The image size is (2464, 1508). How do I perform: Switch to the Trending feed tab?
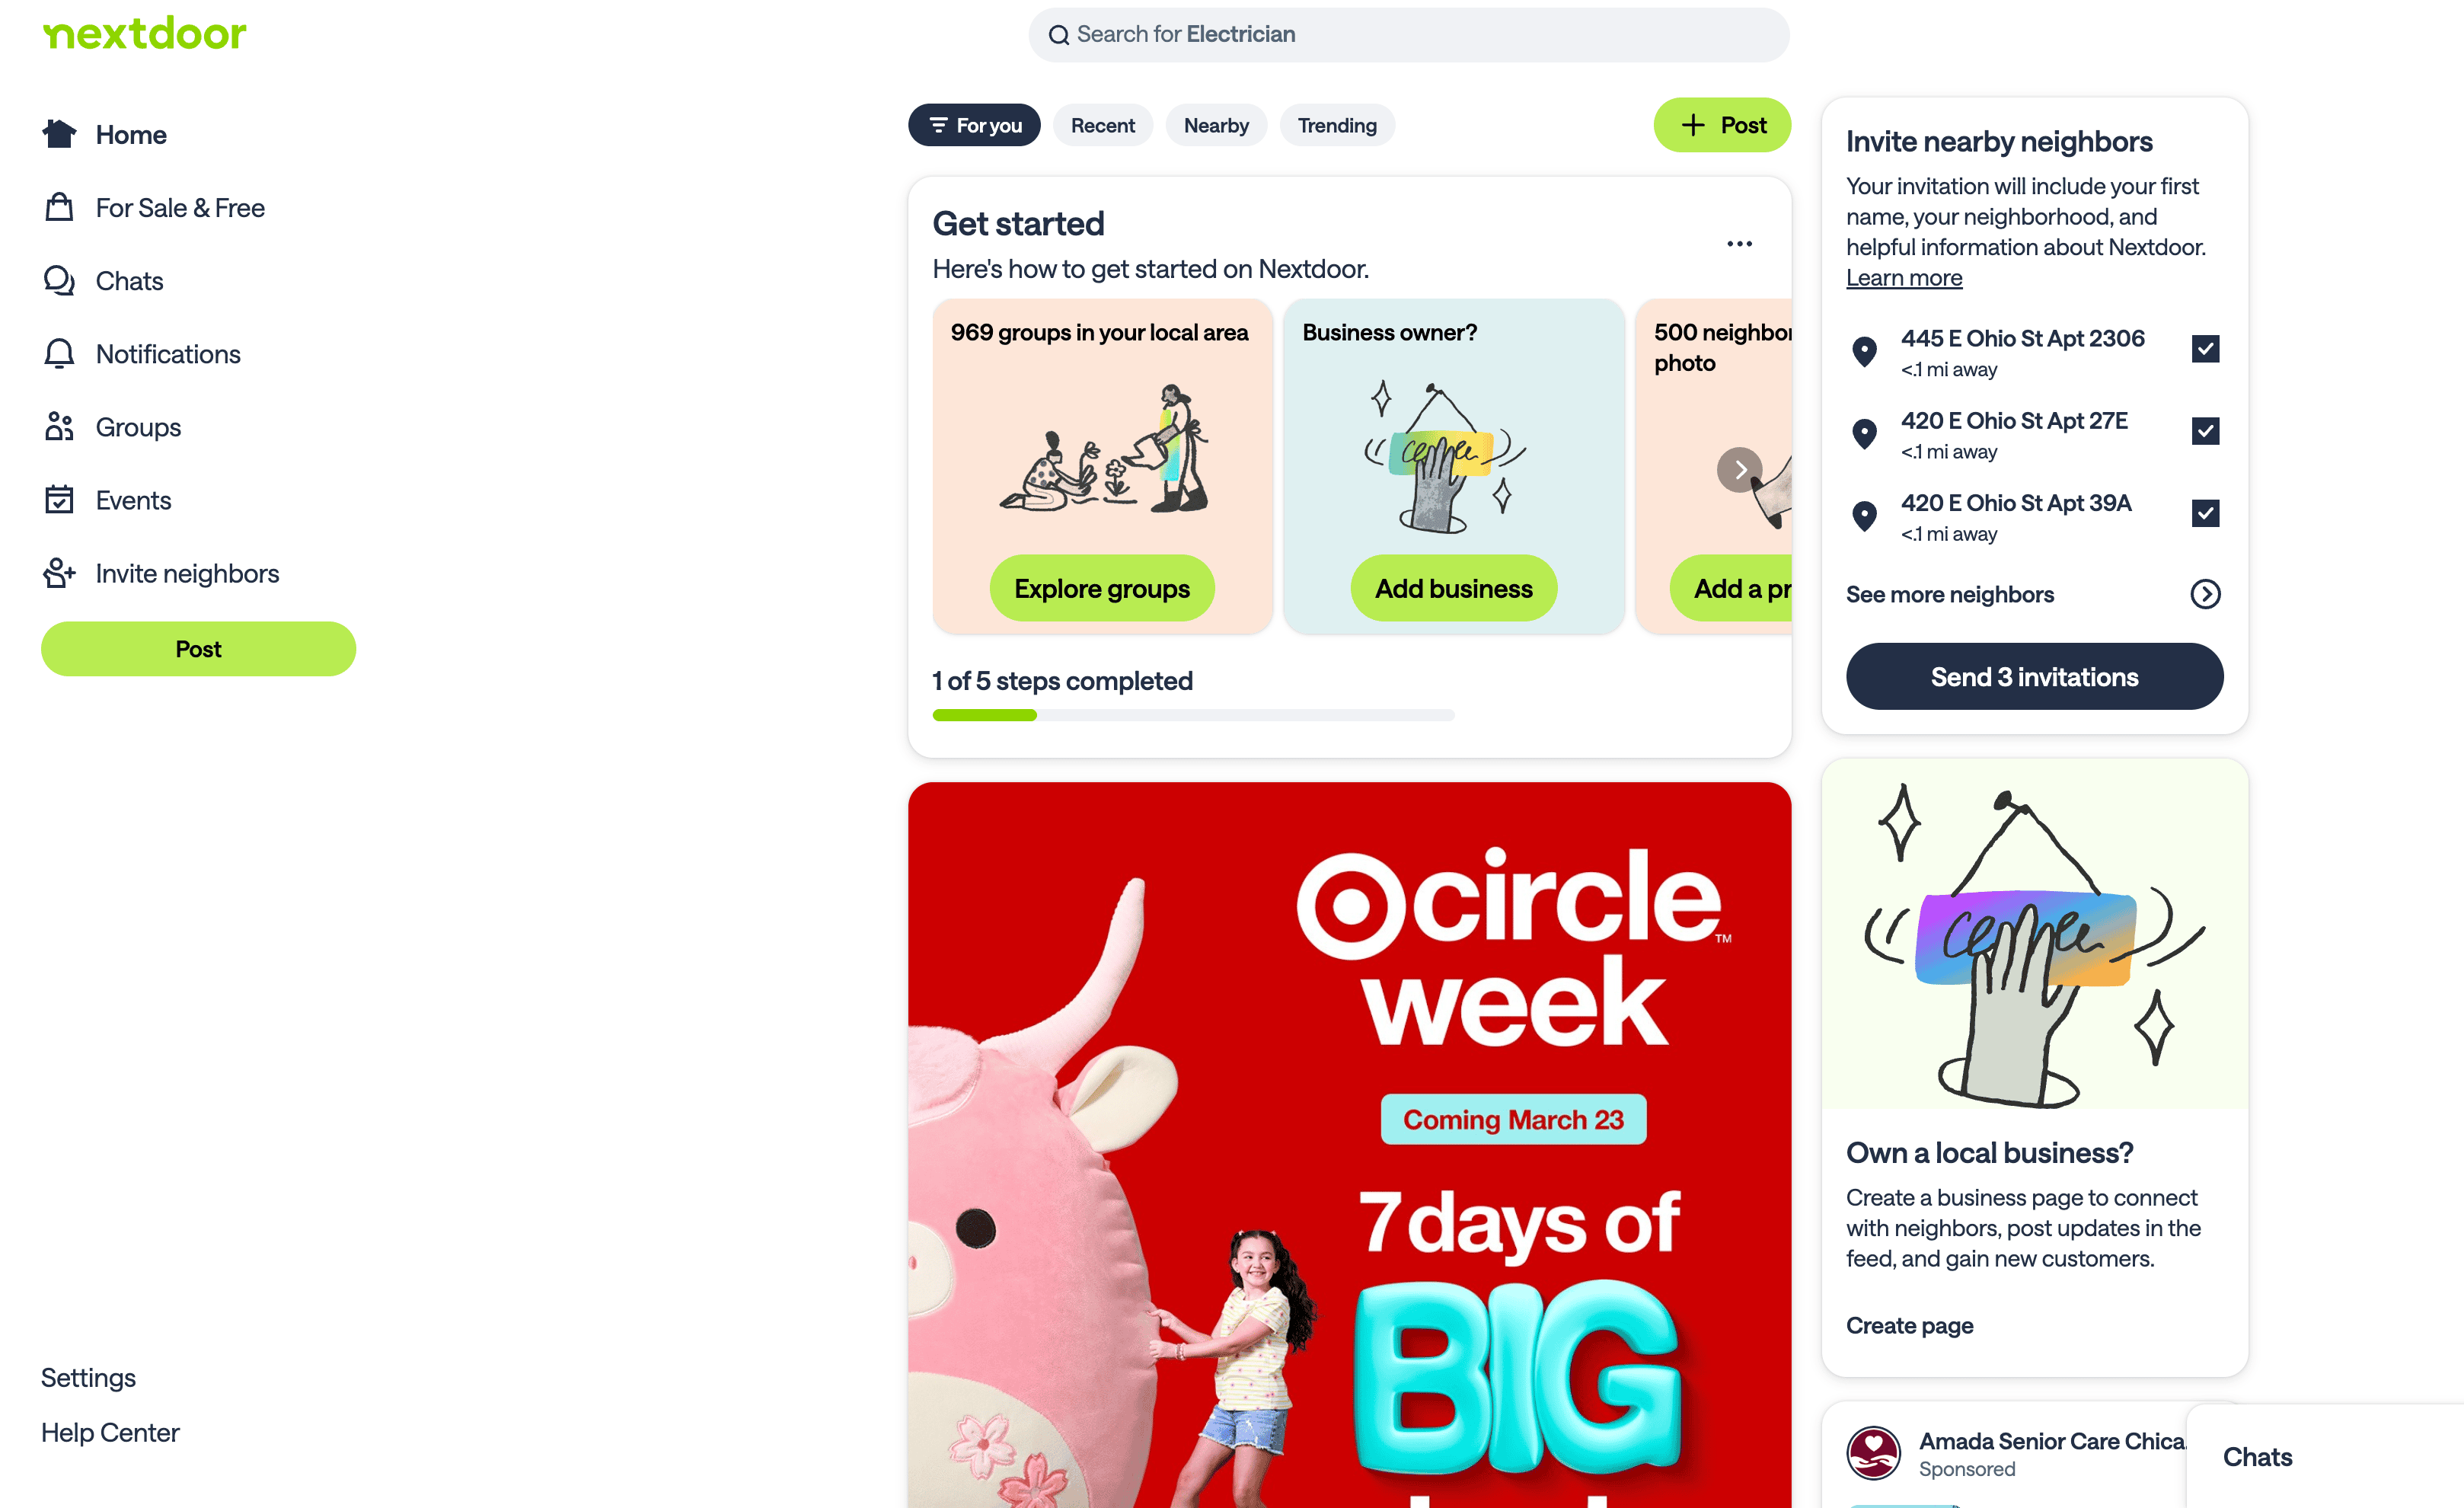click(1336, 125)
